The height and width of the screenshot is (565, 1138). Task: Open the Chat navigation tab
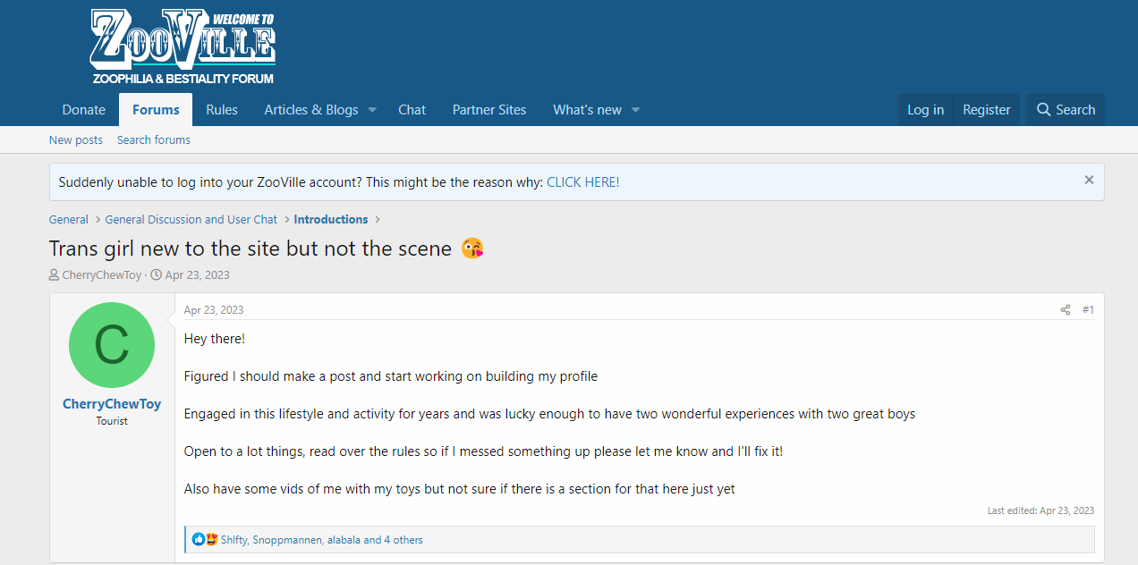[x=412, y=110]
